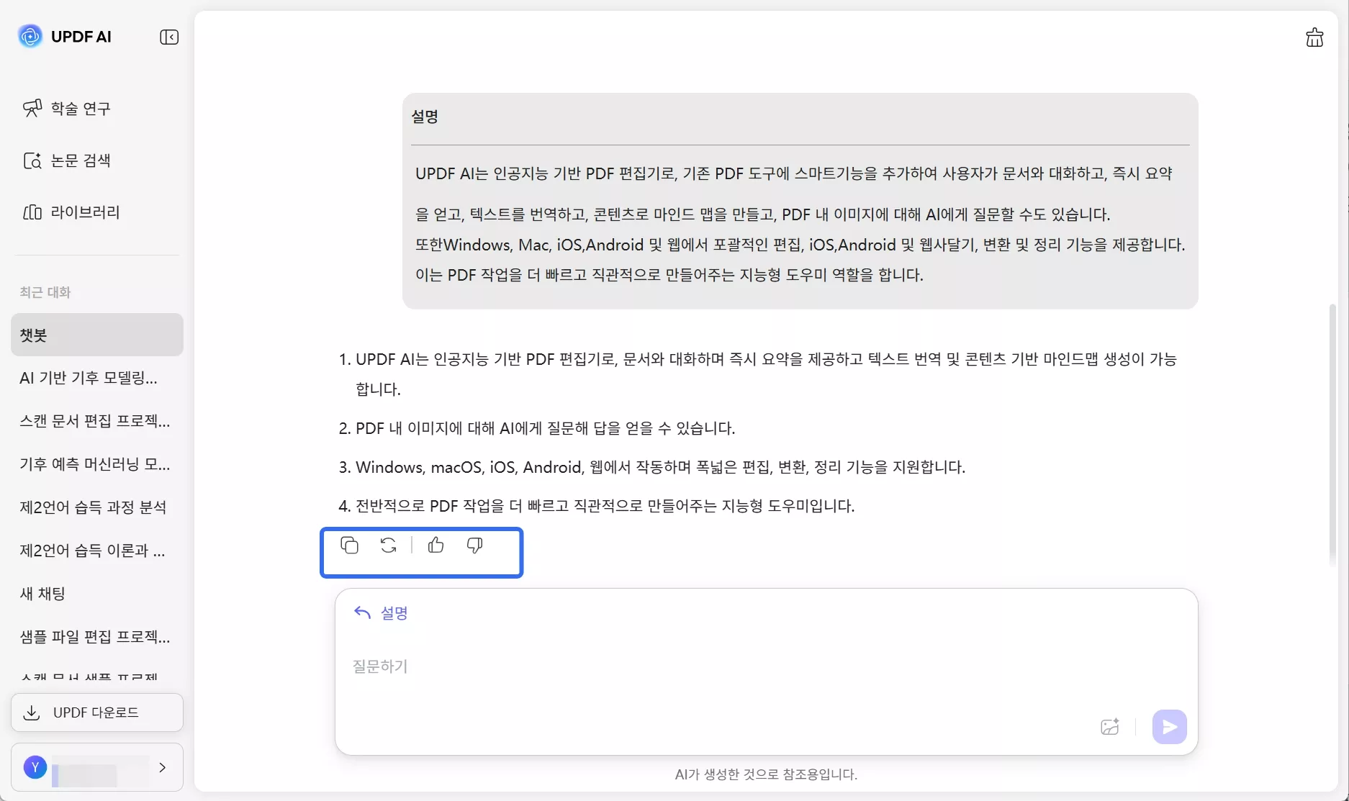Send the message with the paper plane icon
Viewport: 1349px width, 801px height.
(x=1169, y=727)
